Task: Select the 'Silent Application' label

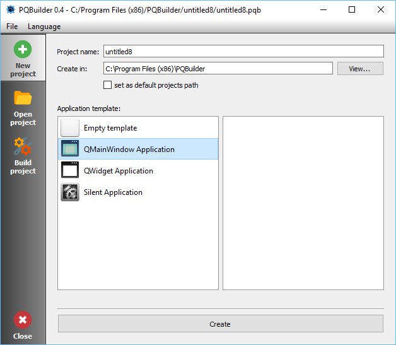Action: (113, 192)
